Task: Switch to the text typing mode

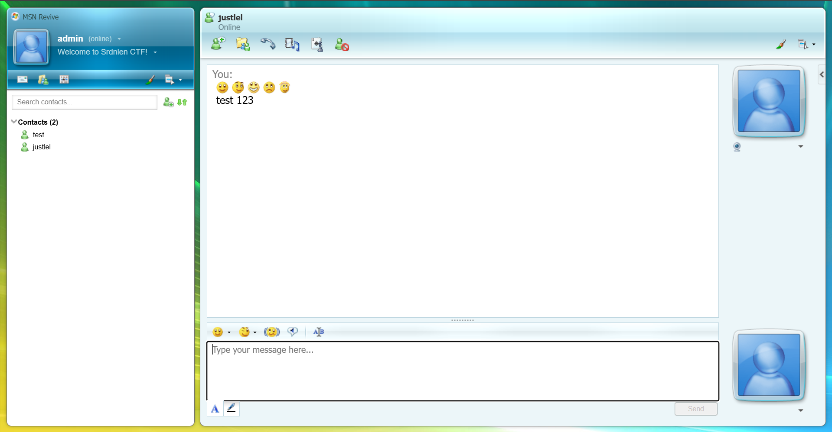Action: 215,408
